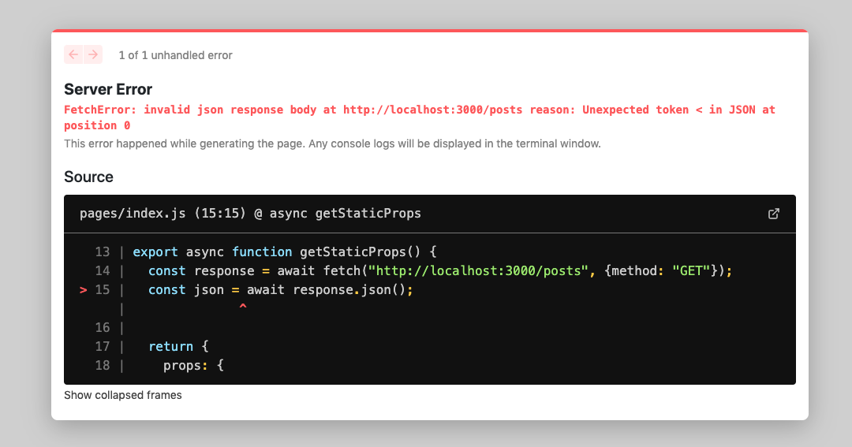Click the FetchError invalid json message
The height and width of the screenshot is (447, 852).
point(420,117)
